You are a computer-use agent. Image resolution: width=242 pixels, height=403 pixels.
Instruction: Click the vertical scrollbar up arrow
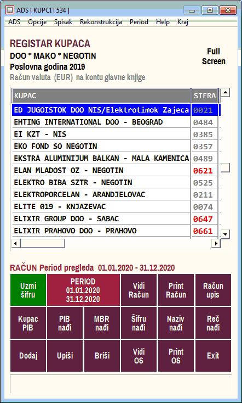click(226, 92)
